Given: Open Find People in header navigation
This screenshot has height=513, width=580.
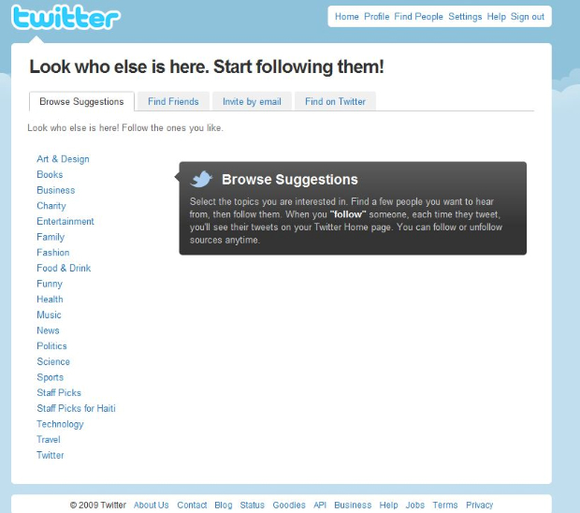Looking at the screenshot, I should click(418, 17).
